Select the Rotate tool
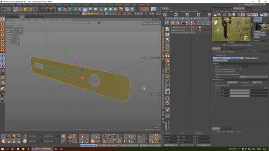The height and width of the screenshot is (151, 269). (30, 9)
